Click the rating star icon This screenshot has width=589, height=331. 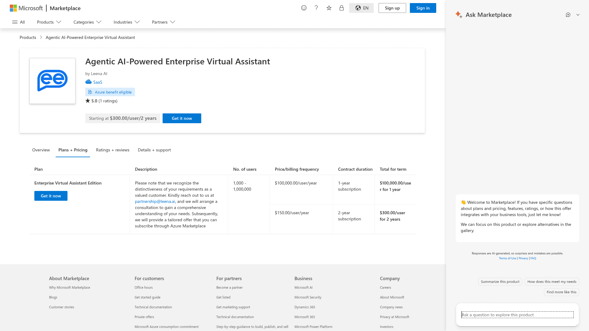(88, 101)
